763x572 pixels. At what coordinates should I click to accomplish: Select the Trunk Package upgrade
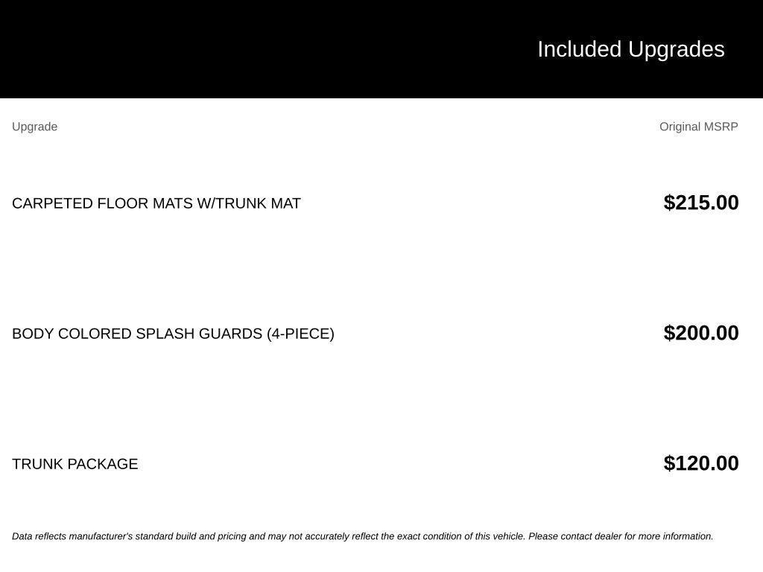pos(75,464)
